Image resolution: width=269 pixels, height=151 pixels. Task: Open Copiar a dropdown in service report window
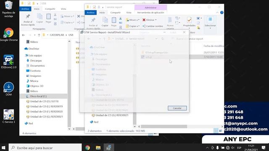pos(133,26)
